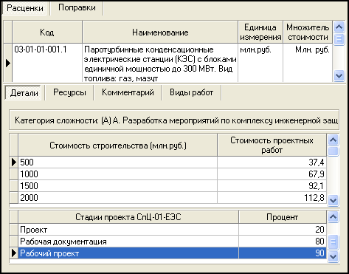The height and width of the screenshot is (274, 349).
Task: Click design cost value 112,8
Action: pos(272,198)
